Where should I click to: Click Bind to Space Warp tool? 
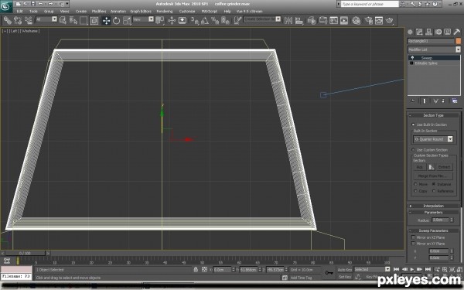click(29, 20)
